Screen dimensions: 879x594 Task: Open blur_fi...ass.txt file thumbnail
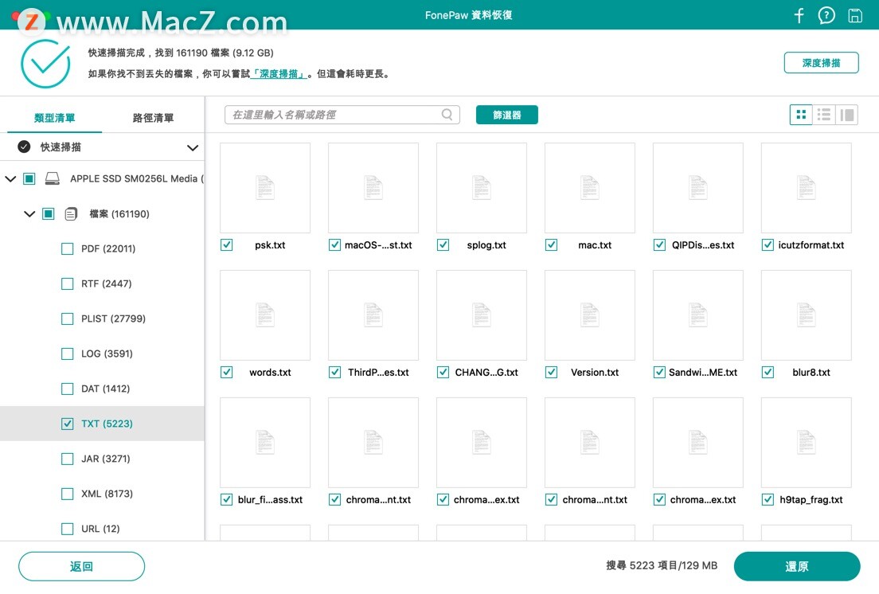[265, 442]
